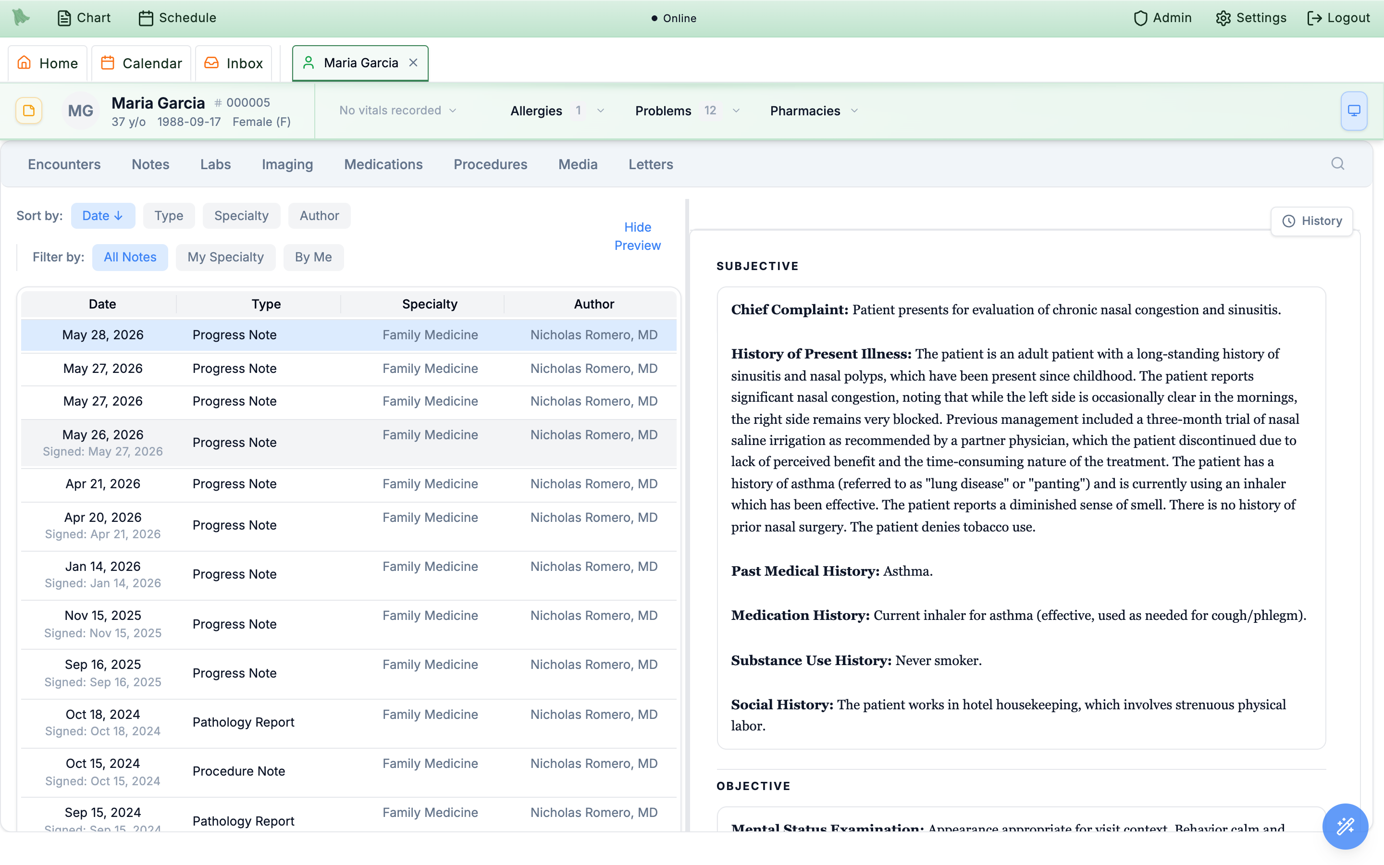Click the green bird app logo
Image resolution: width=1384 pixels, height=865 pixels.
point(21,17)
